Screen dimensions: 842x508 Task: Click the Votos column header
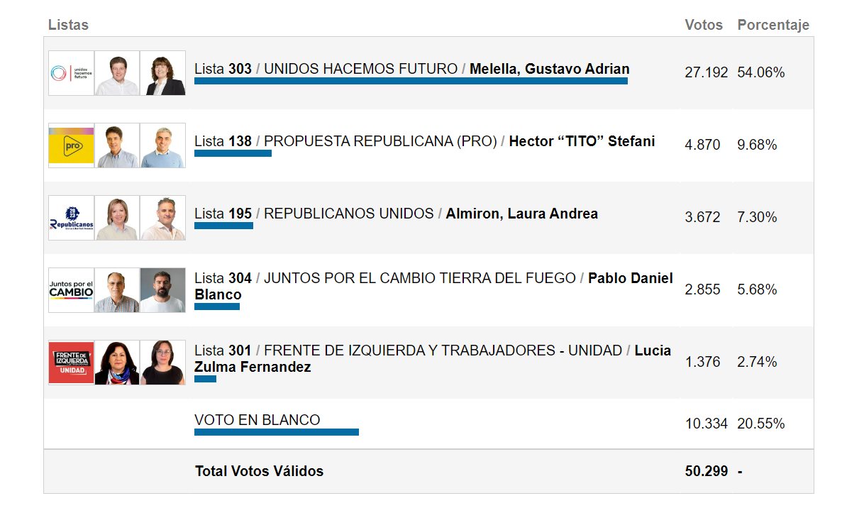(704, 25)
